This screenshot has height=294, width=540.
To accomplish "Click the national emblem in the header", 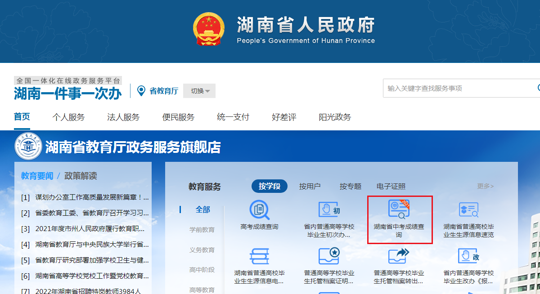I will [x=208, y=29].
